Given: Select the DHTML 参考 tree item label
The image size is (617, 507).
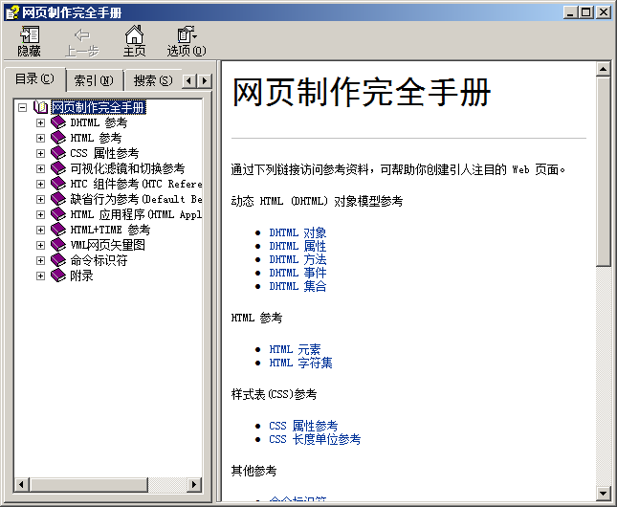Looking at the screenshot, I should point(99,122).
